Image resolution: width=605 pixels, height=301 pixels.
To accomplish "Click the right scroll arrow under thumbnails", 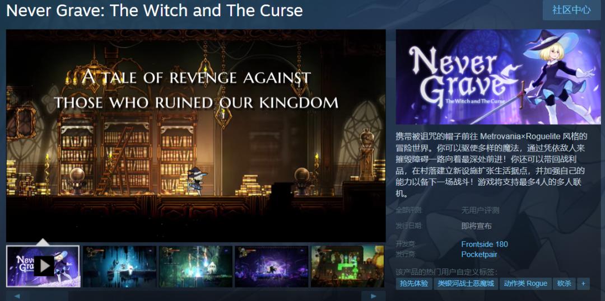I will (374, 296).
